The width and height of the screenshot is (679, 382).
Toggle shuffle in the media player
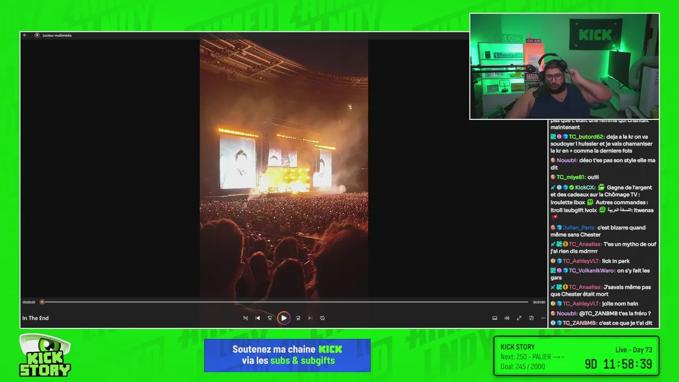(246, 318)
